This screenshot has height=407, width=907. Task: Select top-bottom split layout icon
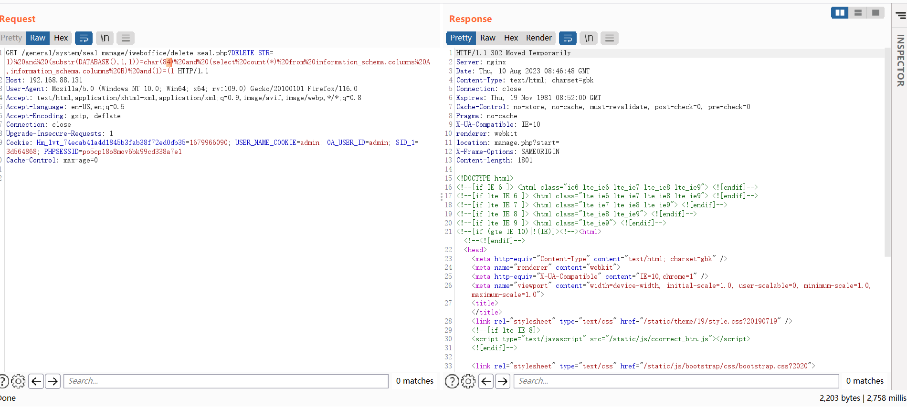858,12
